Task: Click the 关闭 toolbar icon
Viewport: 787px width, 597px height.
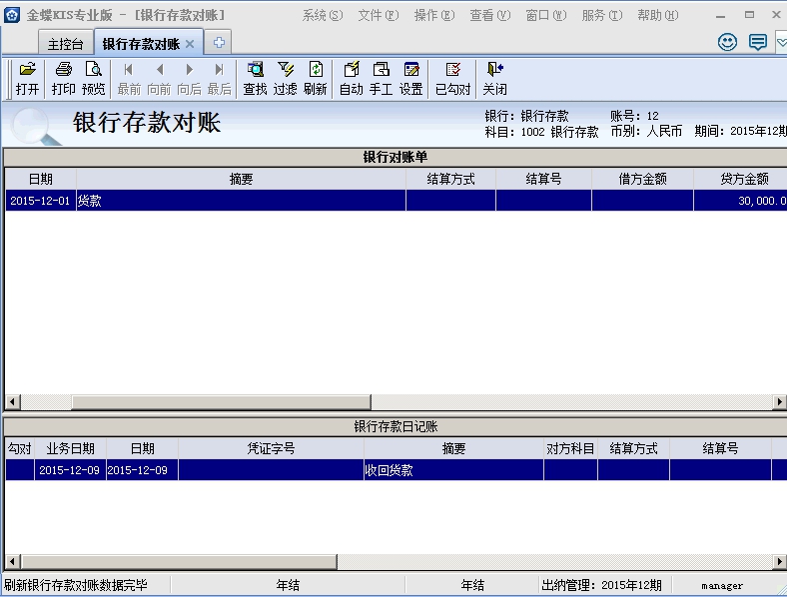Action: point(494,77)
